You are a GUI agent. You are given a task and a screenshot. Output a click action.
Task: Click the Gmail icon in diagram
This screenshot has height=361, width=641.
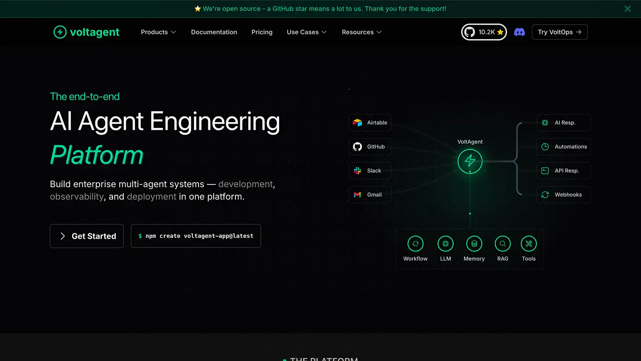point(357,195)
